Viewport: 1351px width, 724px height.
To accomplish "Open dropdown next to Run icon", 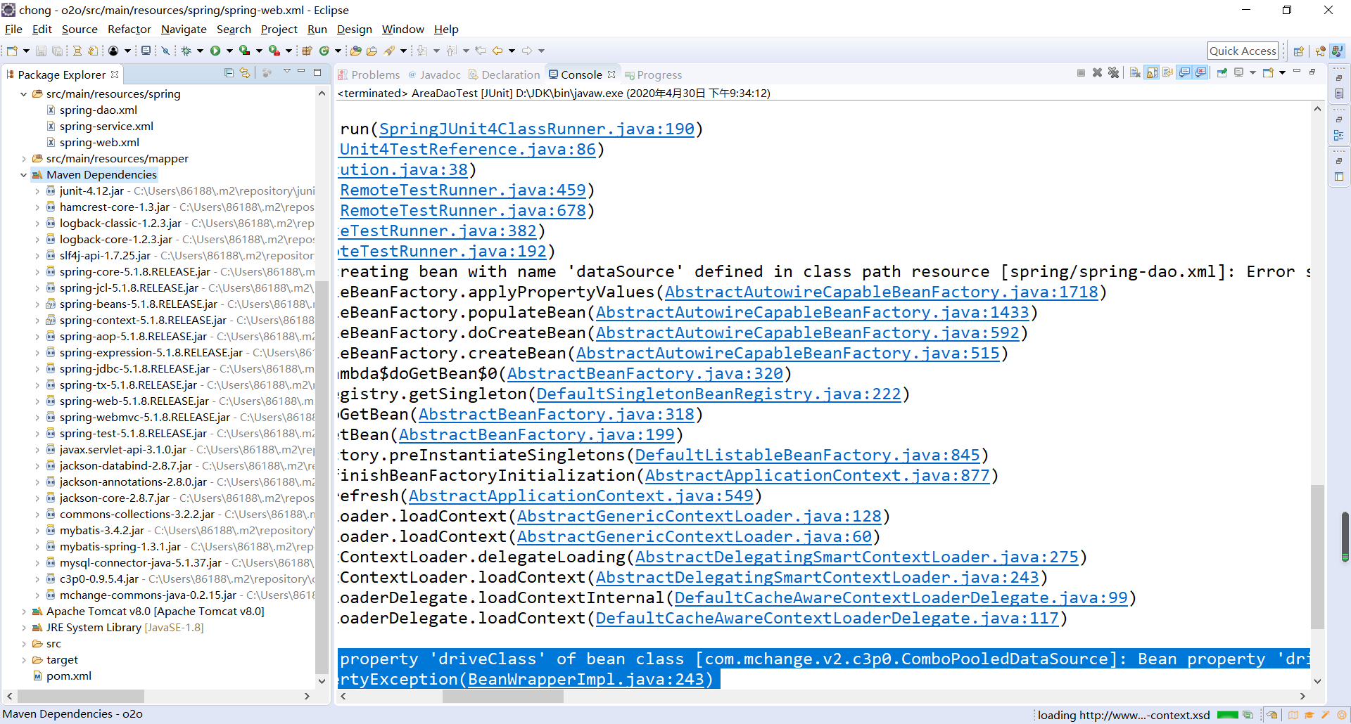I will pyautogui.click(x=229, y=51).
